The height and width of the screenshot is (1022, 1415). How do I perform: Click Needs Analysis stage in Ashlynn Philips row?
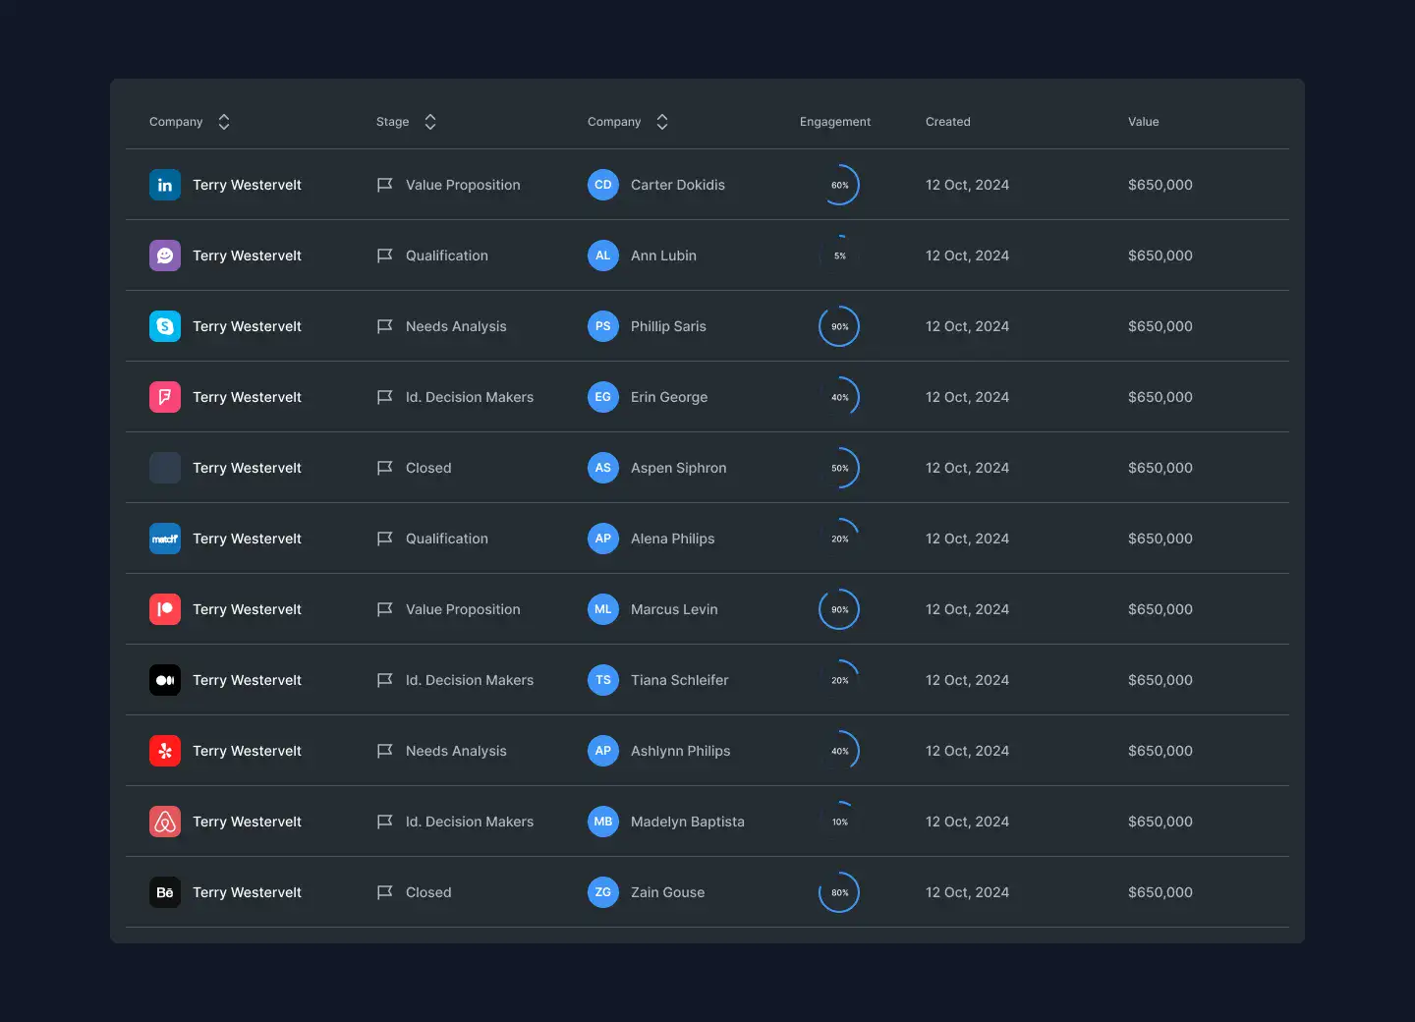(x=456, y=751)
